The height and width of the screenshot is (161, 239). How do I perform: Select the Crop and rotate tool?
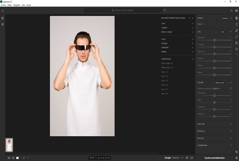pos(237,24)
